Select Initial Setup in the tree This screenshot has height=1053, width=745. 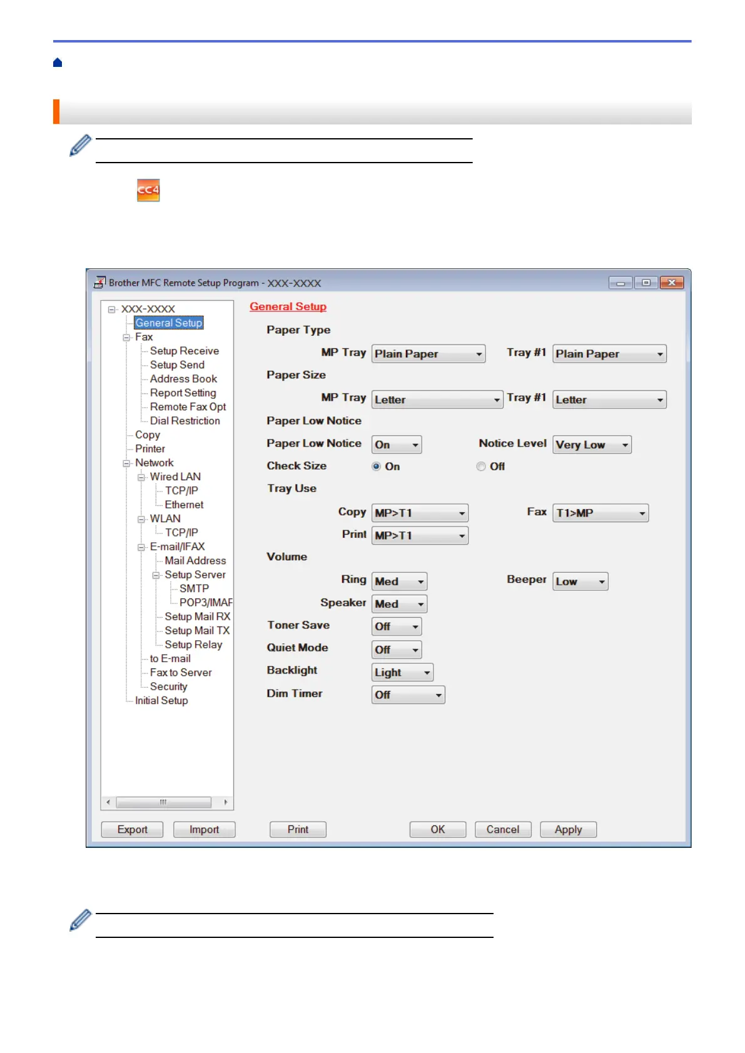point(161,700)
